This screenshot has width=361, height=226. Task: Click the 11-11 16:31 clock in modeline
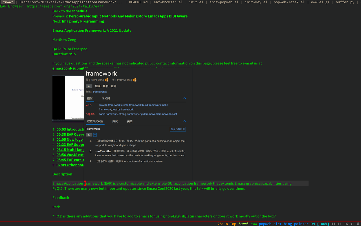(x=343, y=224)
